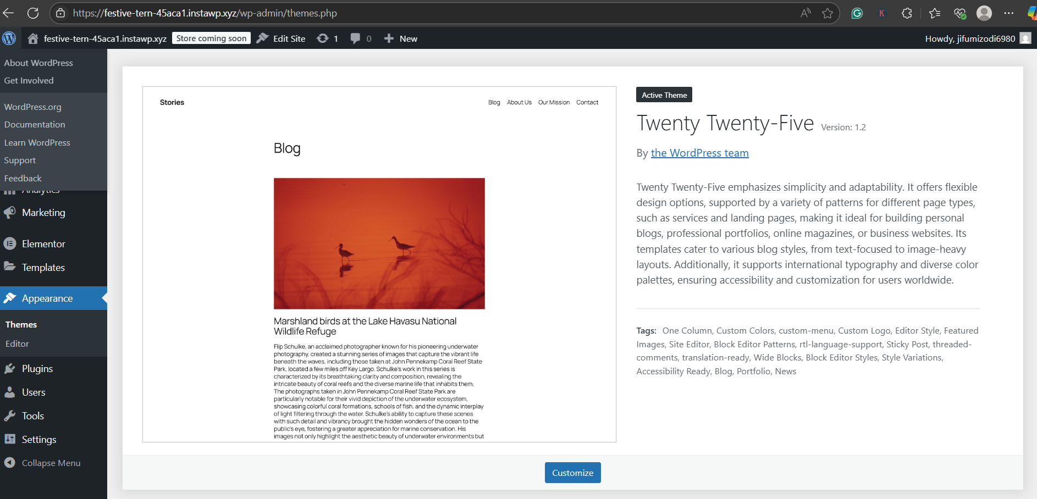1037x499 pixels.
Task: Open Plugins in the sidebar
Action: pos(37,369)
